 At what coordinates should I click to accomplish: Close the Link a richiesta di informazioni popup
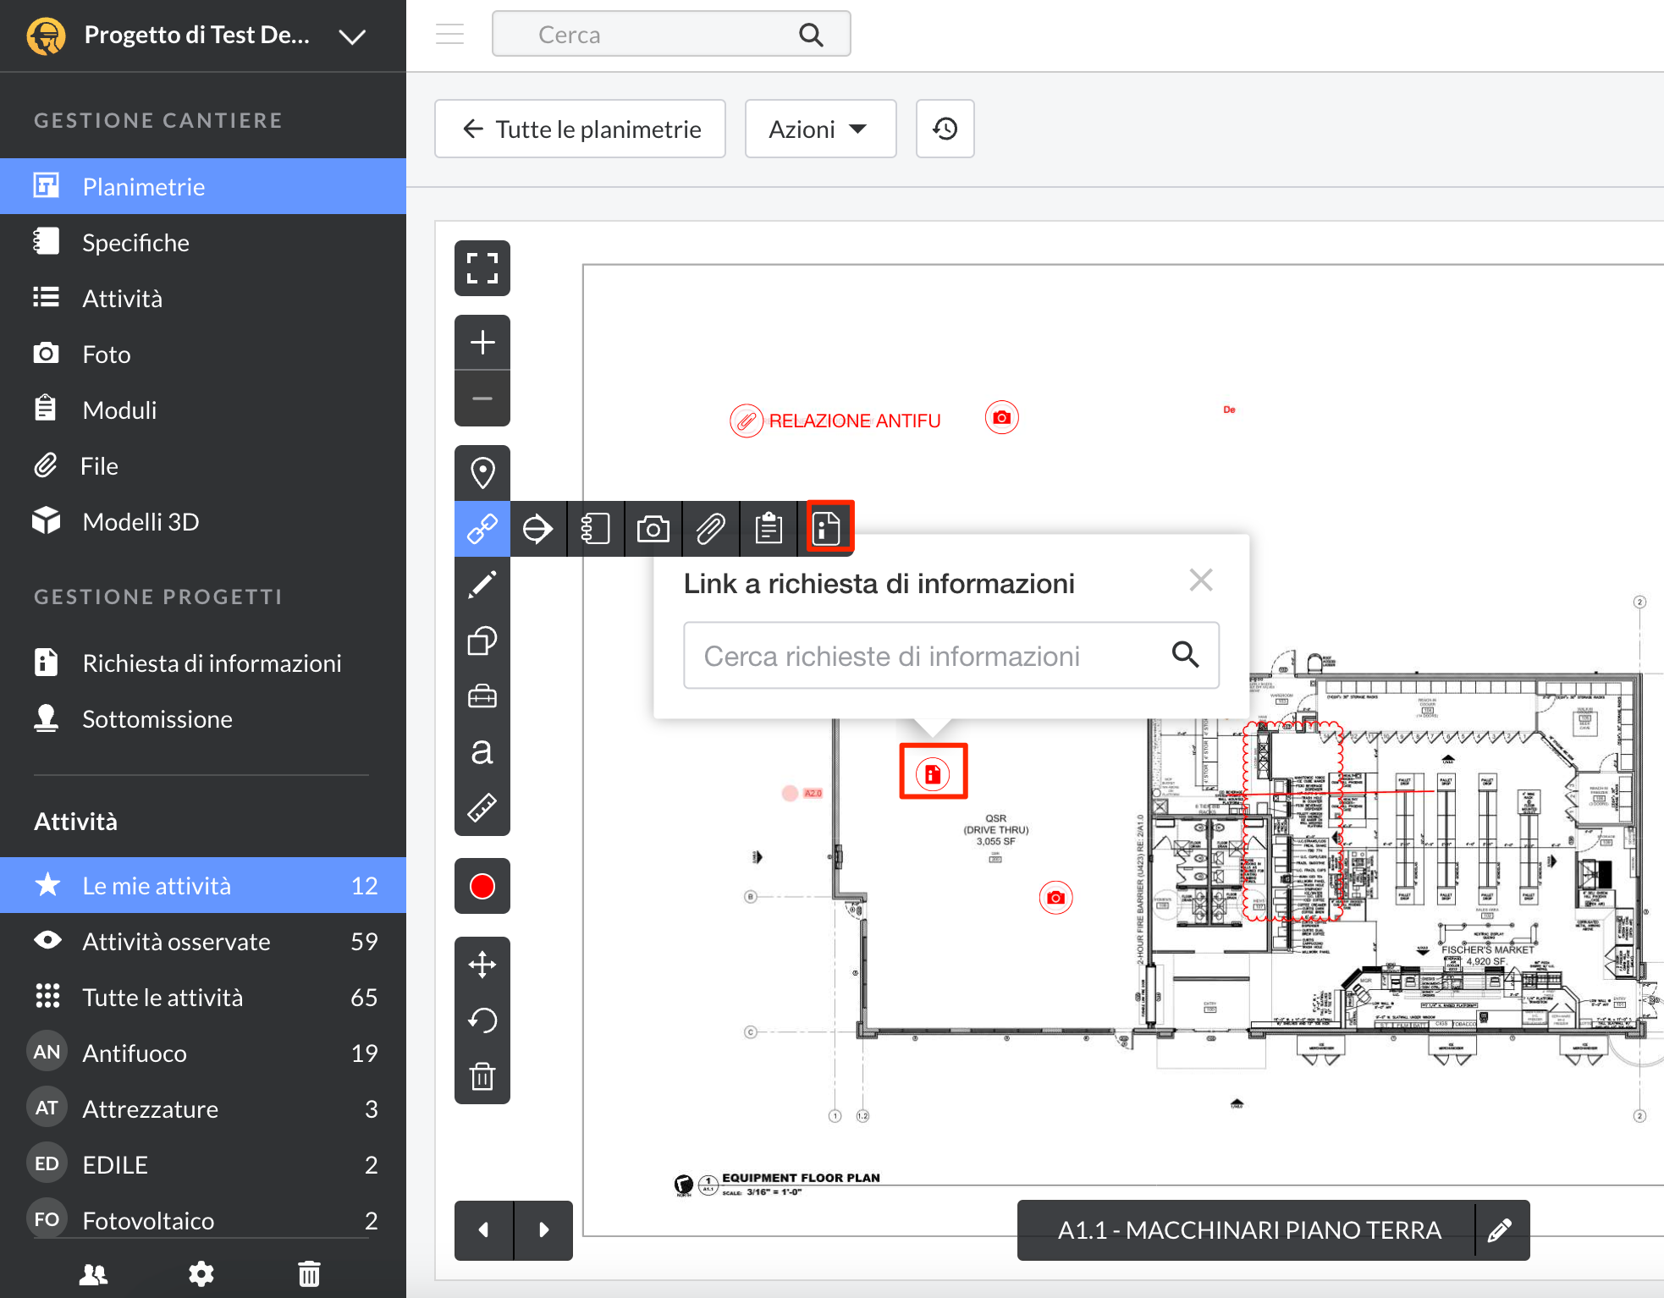(1201, 580)
